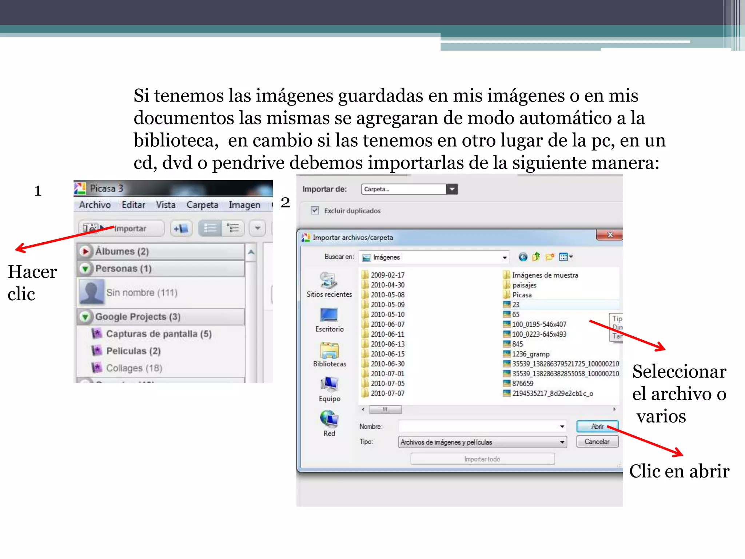The height and width of the screenshot is (559, 745).
Task: Click the Nombre filename input field
Action: click(483, 426)
